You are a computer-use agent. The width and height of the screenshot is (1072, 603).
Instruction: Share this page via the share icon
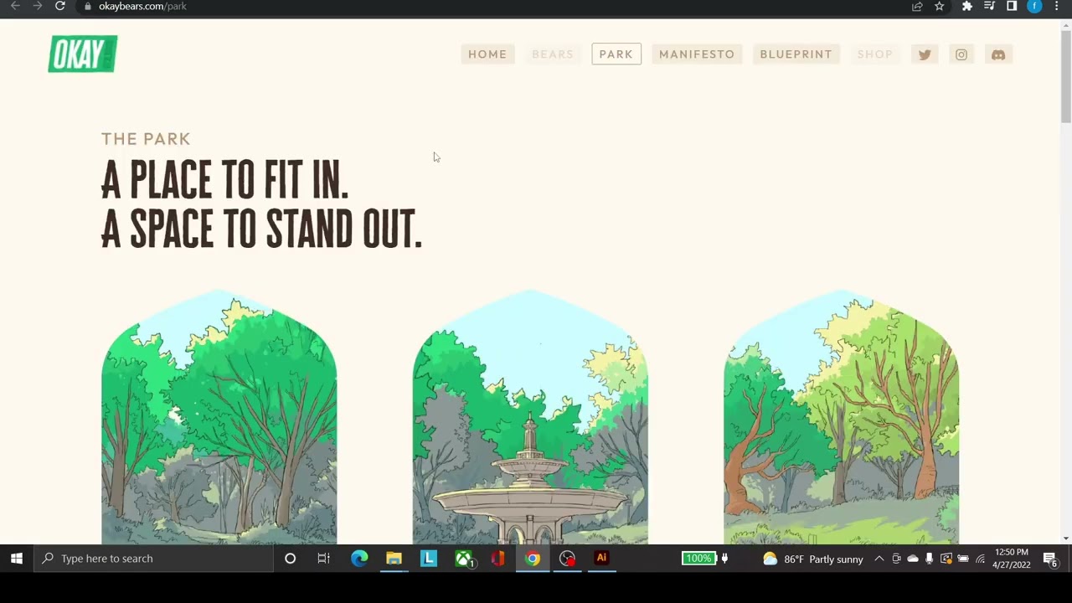pyautogui.click(x=917, y=6)
